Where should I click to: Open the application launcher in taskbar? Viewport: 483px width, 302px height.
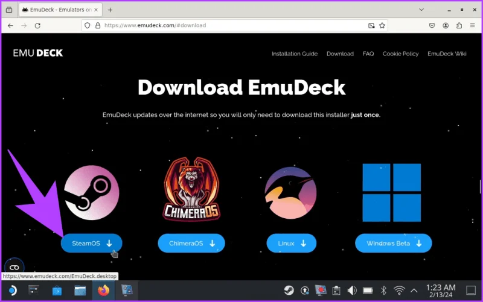(x=12, y=291)
